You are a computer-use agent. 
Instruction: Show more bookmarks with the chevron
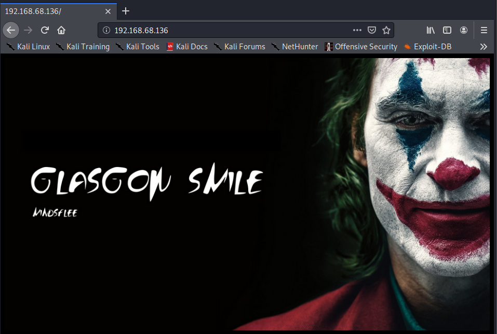tap(483, 47)
